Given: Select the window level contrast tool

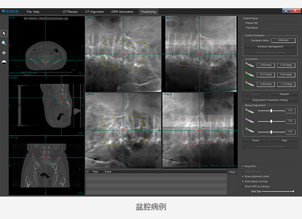Looking at the screenshot, I should click(x=4, y=62).
